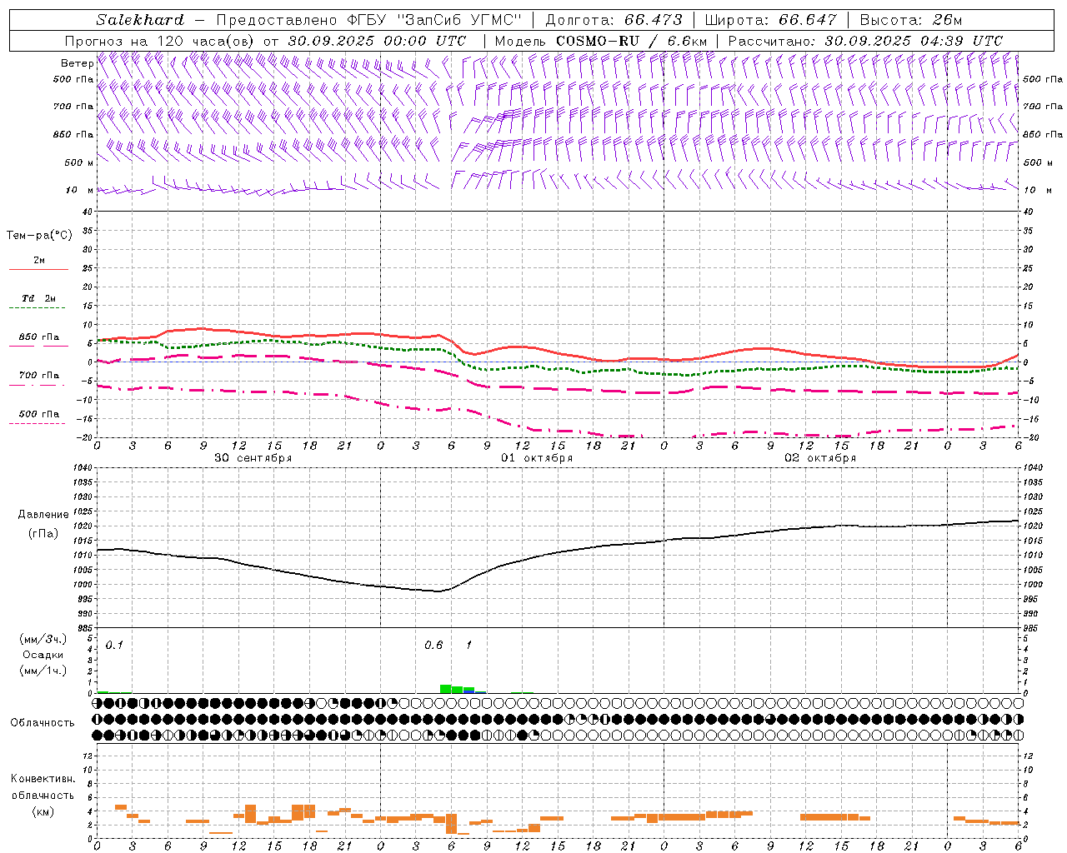Click the (мм/1ч.) hourly precipitation unit label
The image size is (1067, 853).
pos(43,671)
